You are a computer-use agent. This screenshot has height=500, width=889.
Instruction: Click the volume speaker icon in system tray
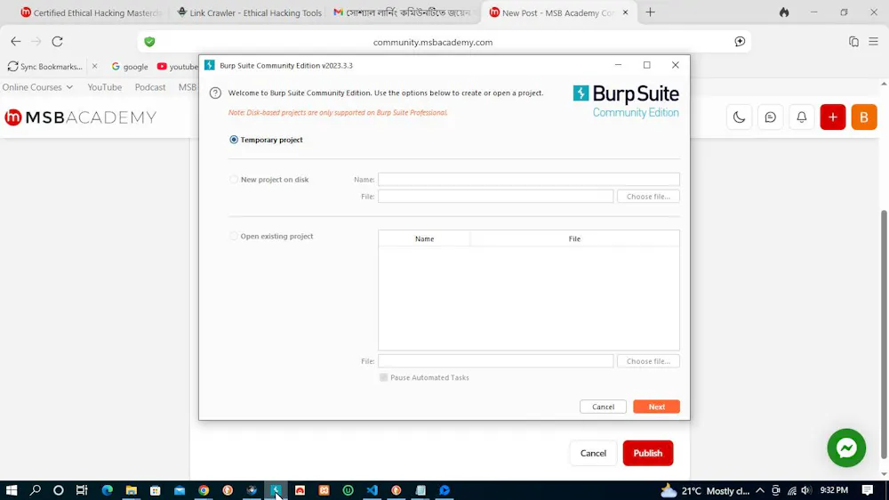pos(805,490)
